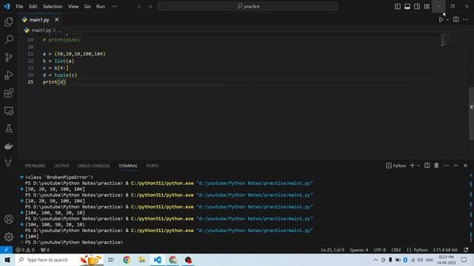This screenshot has width=474, height=266.
Task: Open Customize Layout icon
Action: (x=427, y=7)
